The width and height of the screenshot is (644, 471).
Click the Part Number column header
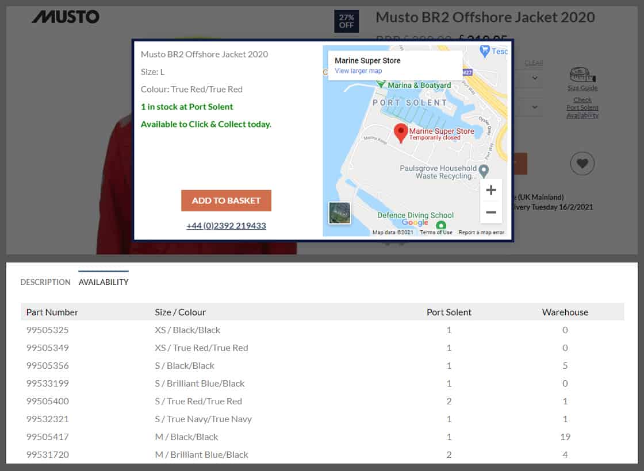point(52,312)
